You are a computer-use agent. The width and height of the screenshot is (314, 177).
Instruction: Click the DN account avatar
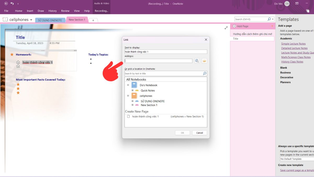pyautogui.click(x=287, y=4)
